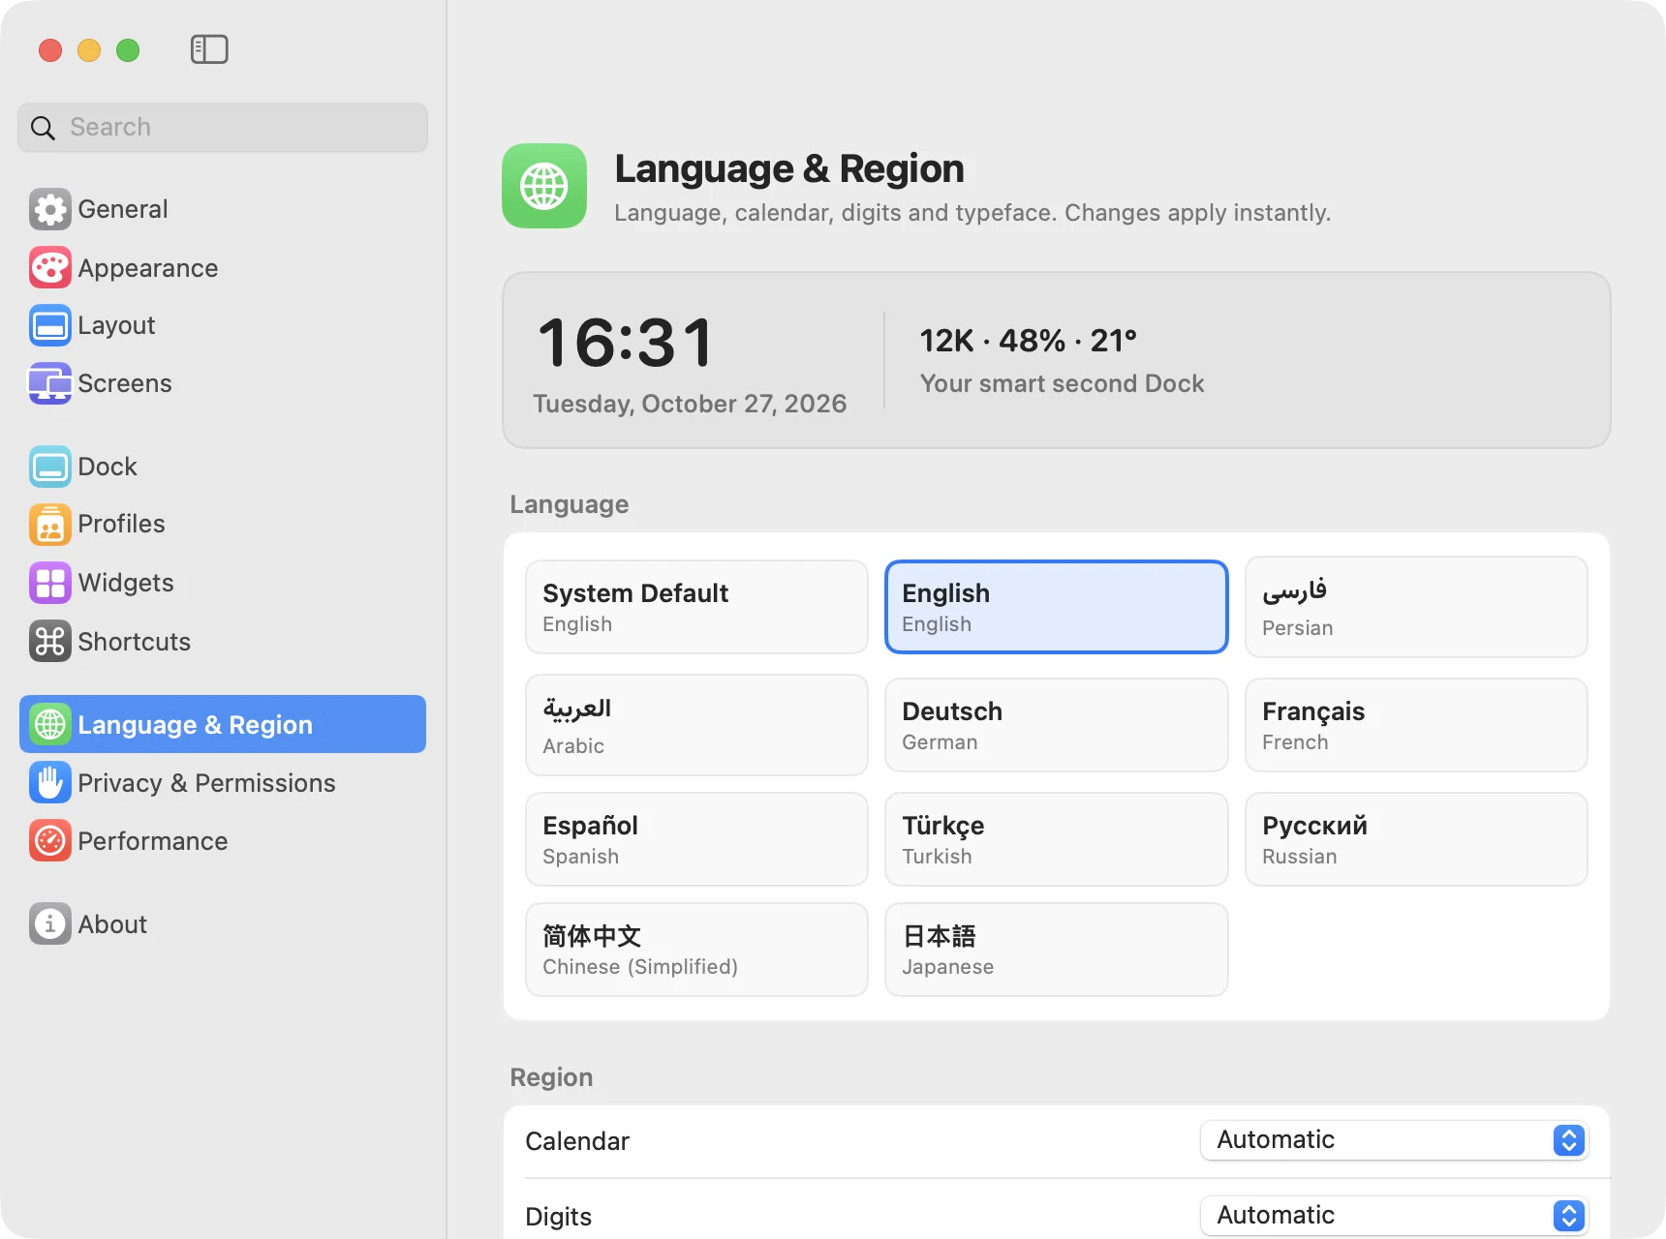1666x1239 pixels.
Task: Click the Your smart second Dock text
Action: pos(1062,383)
